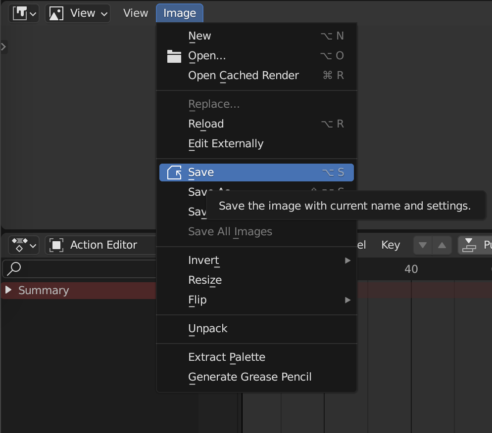Open the image editor type dropdown
This screenshot has height=433, width=492.
tap(24, 13)
